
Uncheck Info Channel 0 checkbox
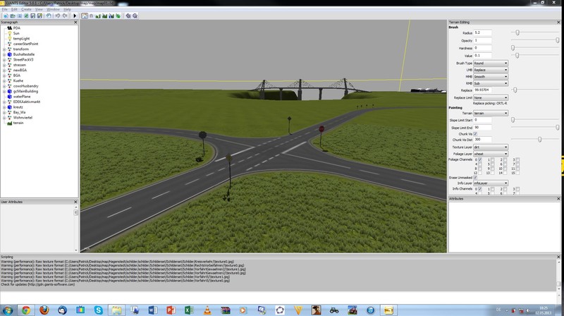click(x=480, y=189)
